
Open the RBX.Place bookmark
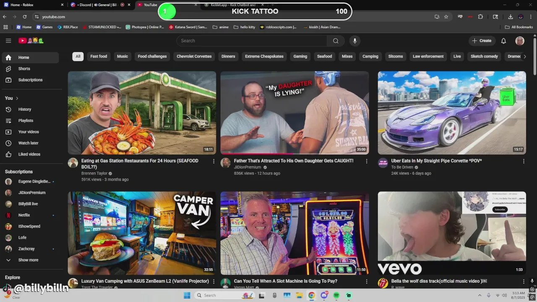(67, 27)
